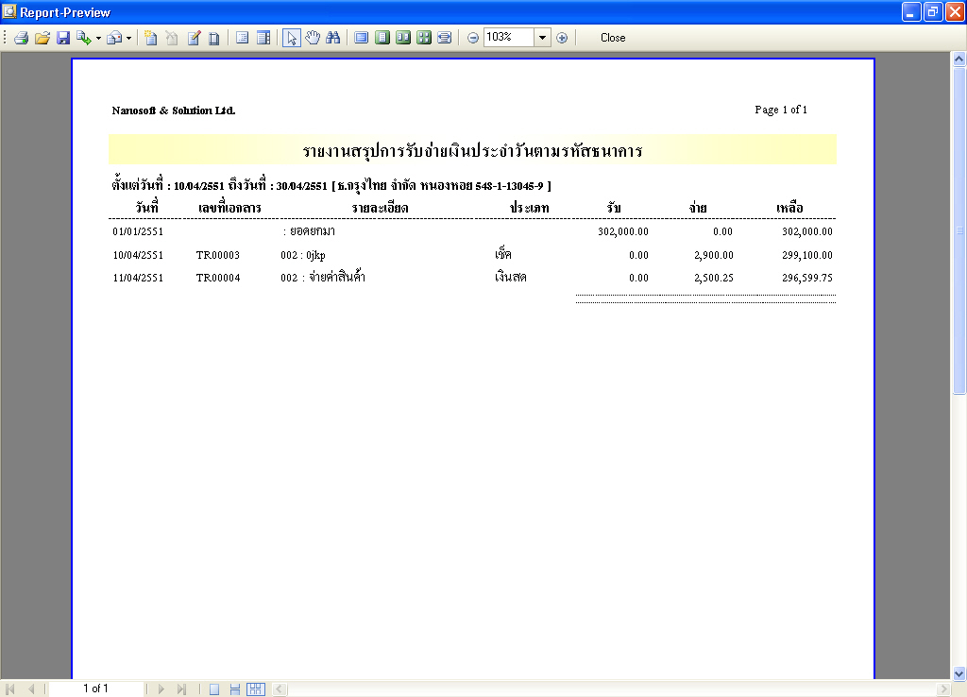Expand the Send mail dropdown arrow
The height and width of the screenshot is (697, 967).
128,38
